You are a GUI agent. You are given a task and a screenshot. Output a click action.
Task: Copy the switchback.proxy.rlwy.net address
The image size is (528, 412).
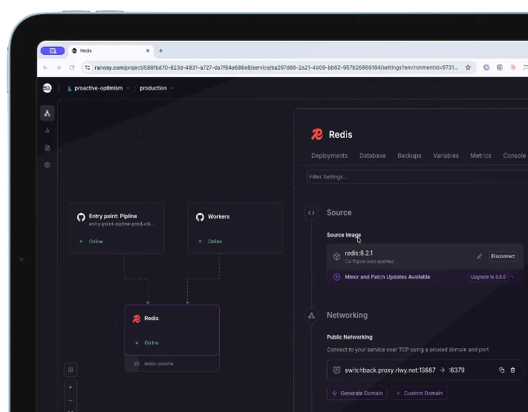(x=501, y=370)
